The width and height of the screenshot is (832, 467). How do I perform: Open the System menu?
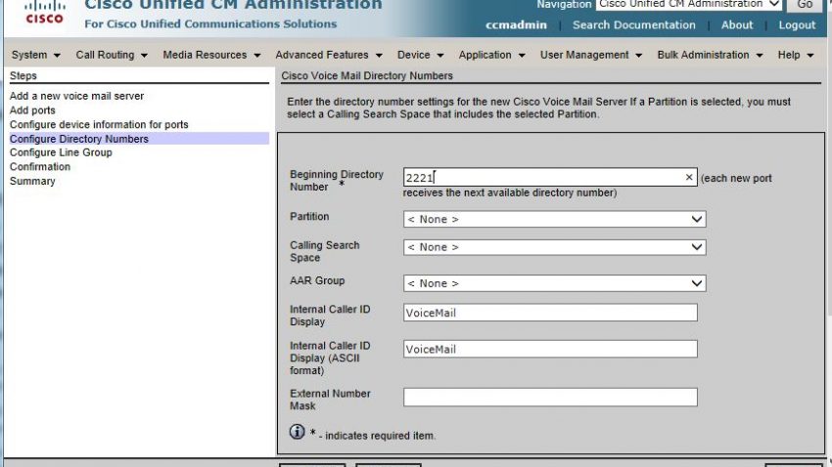(36, 56)
